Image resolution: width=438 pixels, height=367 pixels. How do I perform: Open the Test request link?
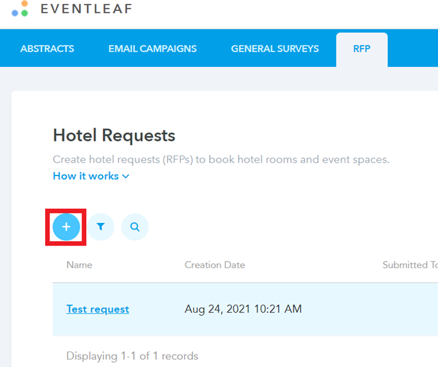tap(98, 309)
